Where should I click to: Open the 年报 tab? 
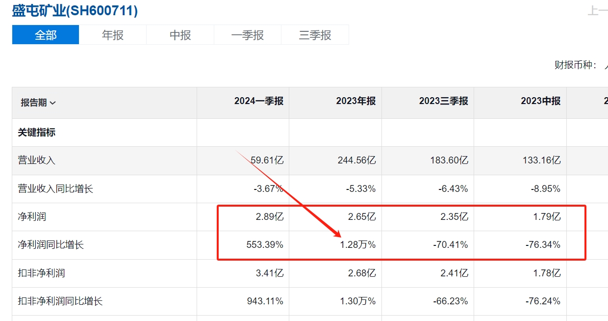coord(113,35)
